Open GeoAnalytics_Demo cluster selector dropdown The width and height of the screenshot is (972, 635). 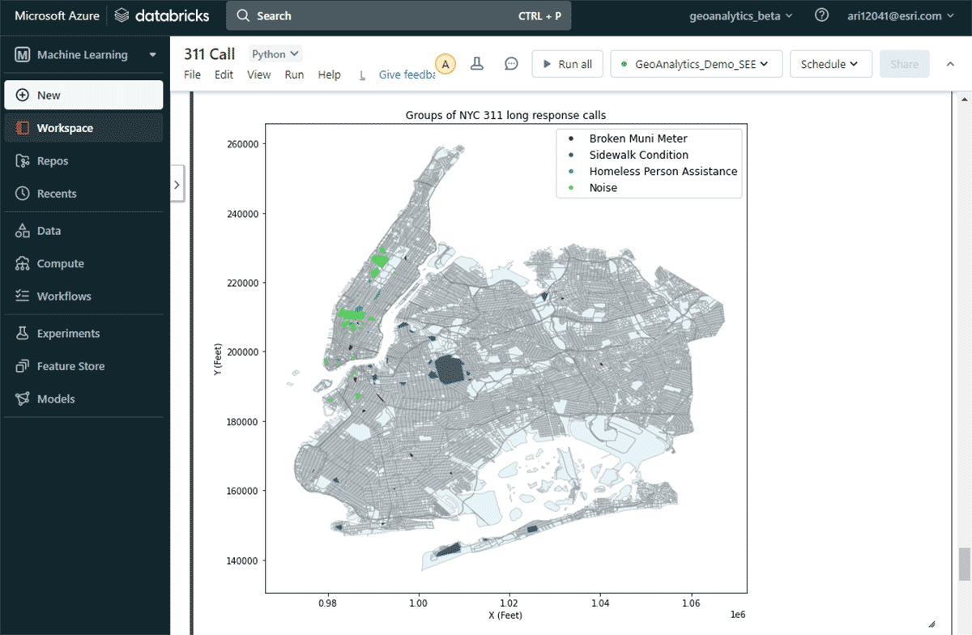pyautogui.click(x=696, y=64)
